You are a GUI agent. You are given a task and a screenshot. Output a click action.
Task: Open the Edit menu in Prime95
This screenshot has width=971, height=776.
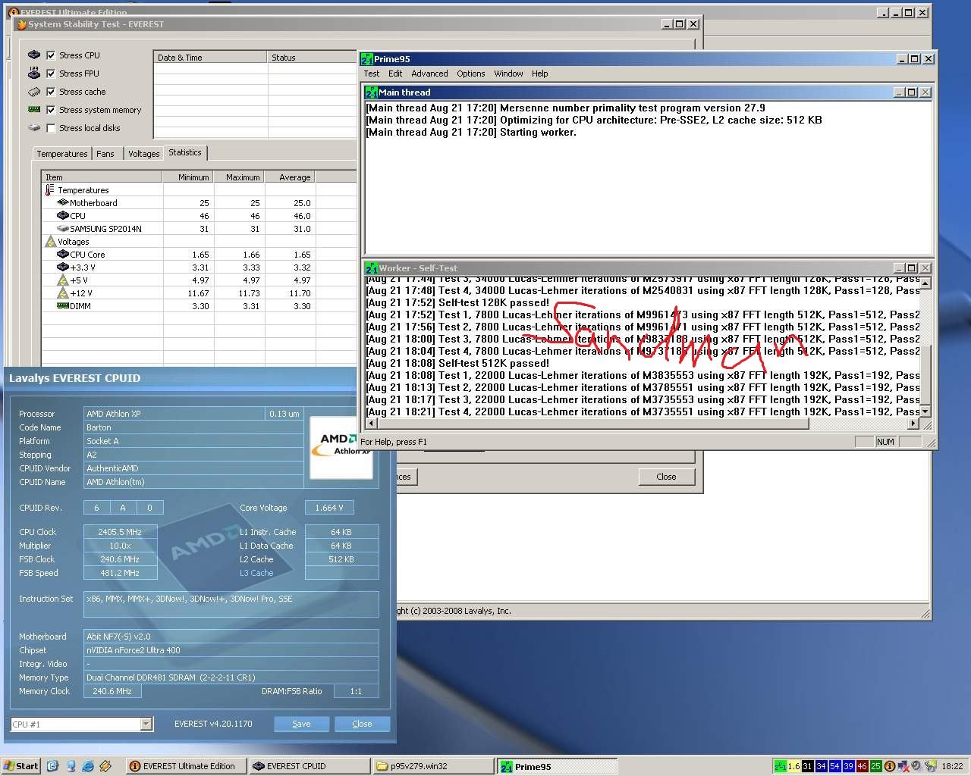point(395,74)
